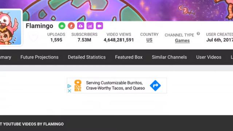Click the channel type help question icon

tap(198, 33)
